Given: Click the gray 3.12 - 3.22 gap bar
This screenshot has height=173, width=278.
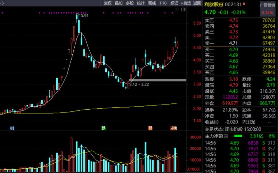Looking at the screenshot, I should click(x=157, y=80).
